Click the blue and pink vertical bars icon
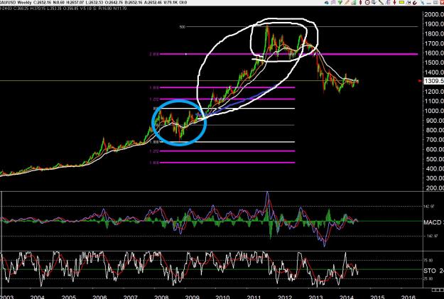Screen dimensions: 444x299 click(388, 2)
